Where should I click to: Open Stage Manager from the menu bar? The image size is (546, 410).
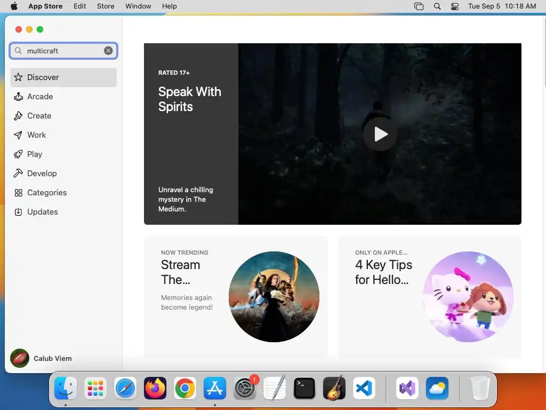pyautogui.click(x=419, y=6)
